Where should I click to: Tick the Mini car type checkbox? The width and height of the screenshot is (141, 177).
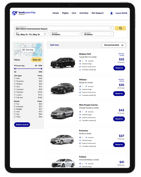pyautogui.click(x=15, y=78)
